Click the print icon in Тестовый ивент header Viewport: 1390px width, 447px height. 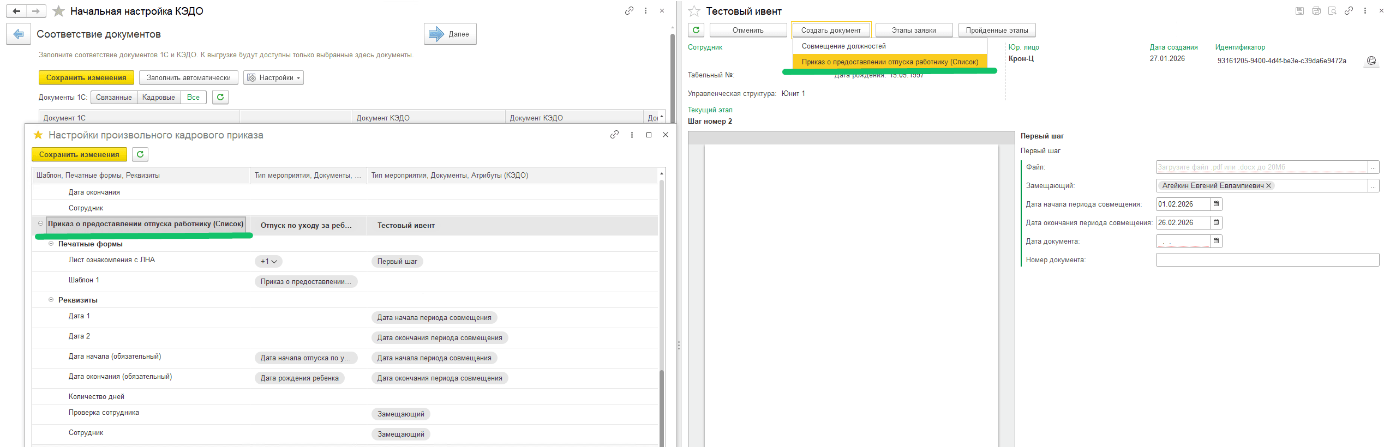point(1316,11)
